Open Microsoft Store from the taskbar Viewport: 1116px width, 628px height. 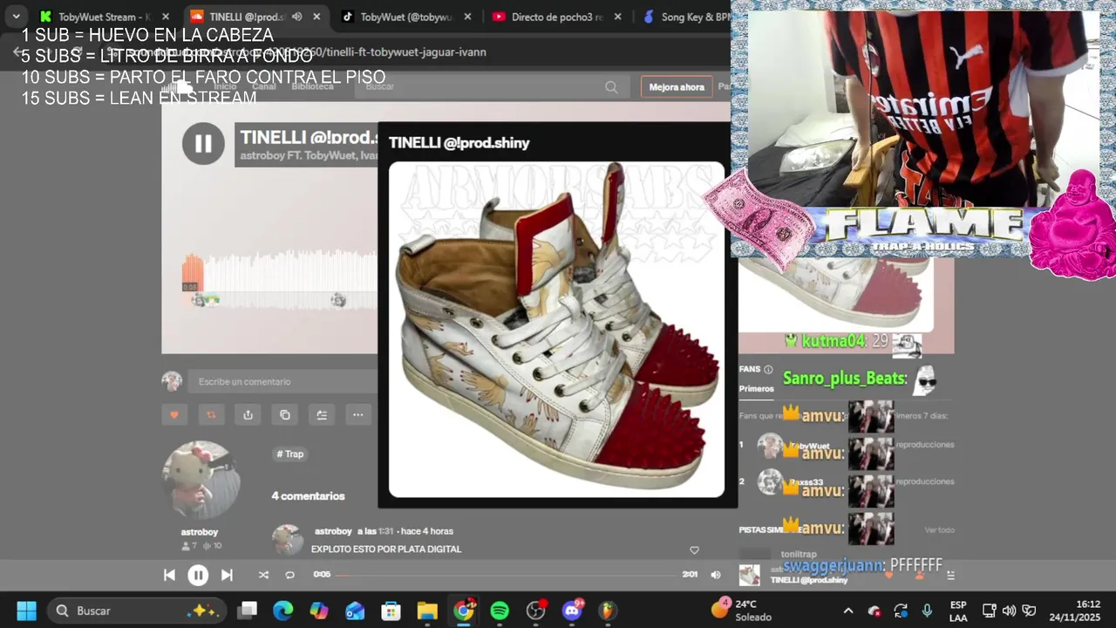[391, 611]
